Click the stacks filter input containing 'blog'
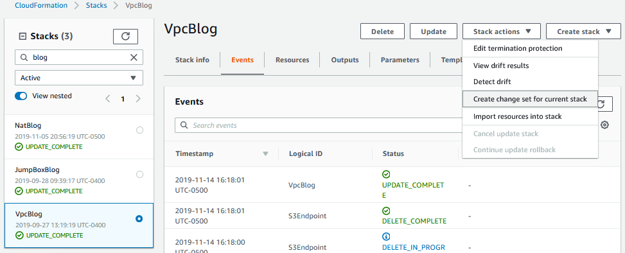 (x=79, y=57)
